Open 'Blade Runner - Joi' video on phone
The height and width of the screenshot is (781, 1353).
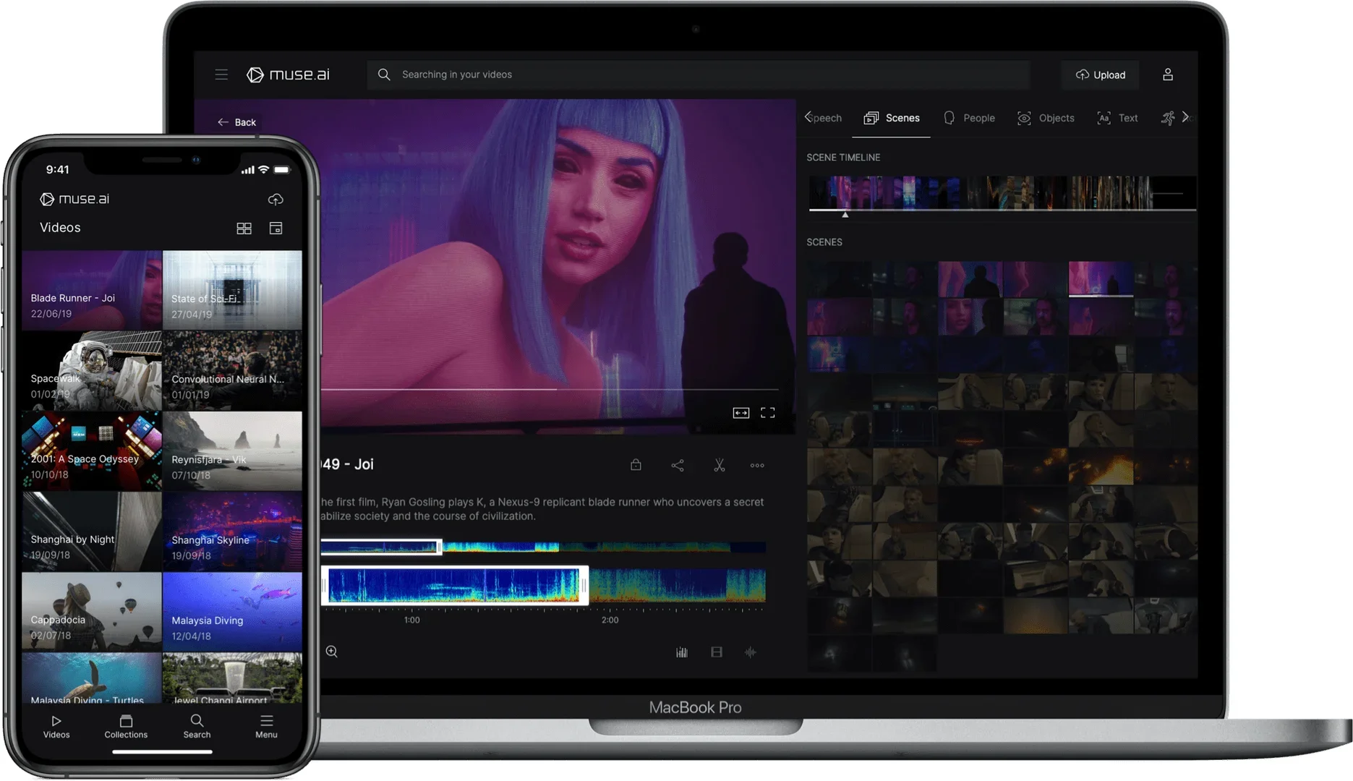(x=92, y=290)
